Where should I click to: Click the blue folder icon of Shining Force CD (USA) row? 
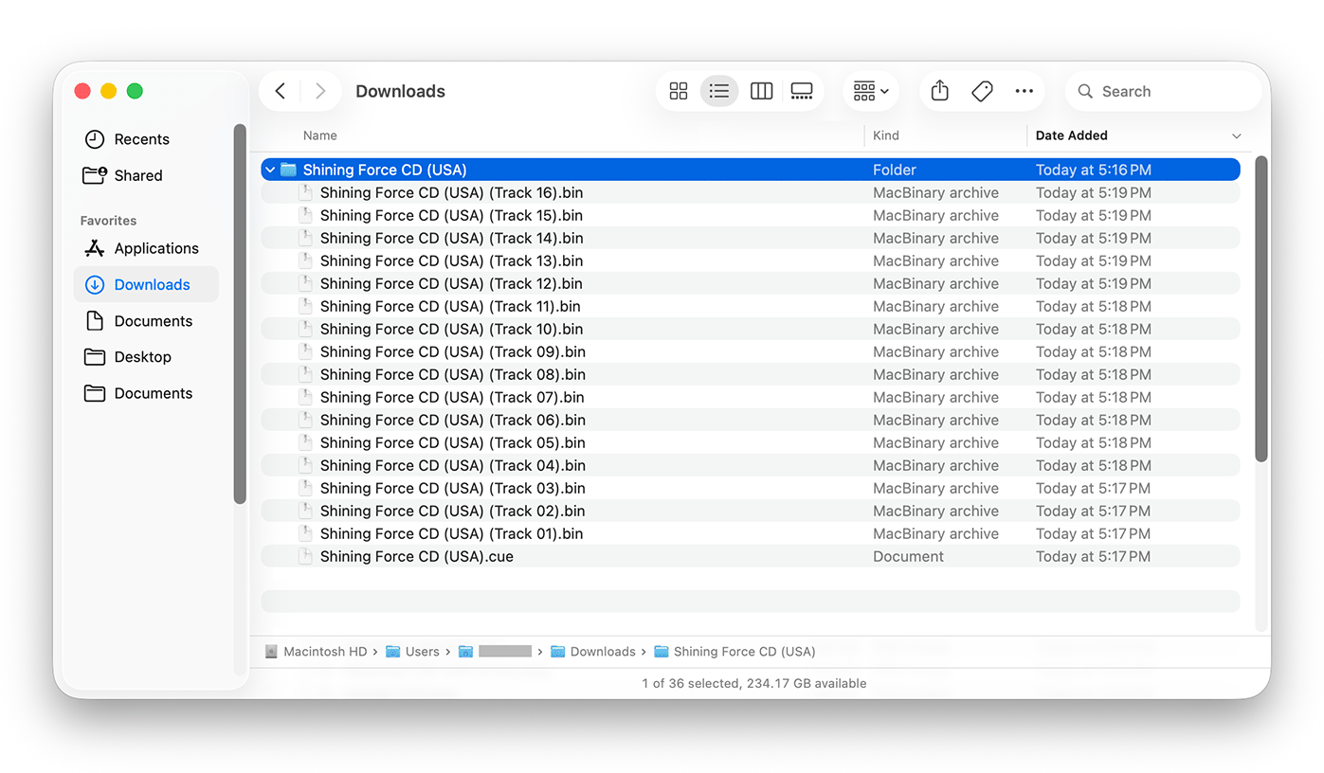pos(289,171)
